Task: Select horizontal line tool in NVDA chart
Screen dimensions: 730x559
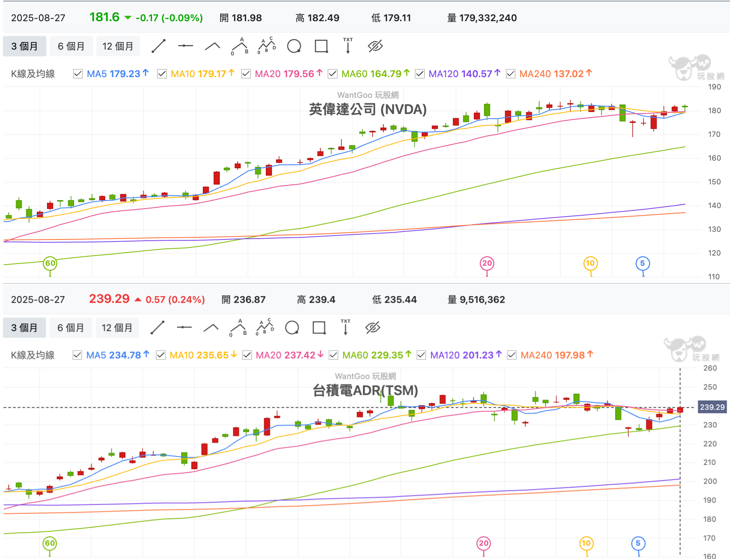Action: 185,46
